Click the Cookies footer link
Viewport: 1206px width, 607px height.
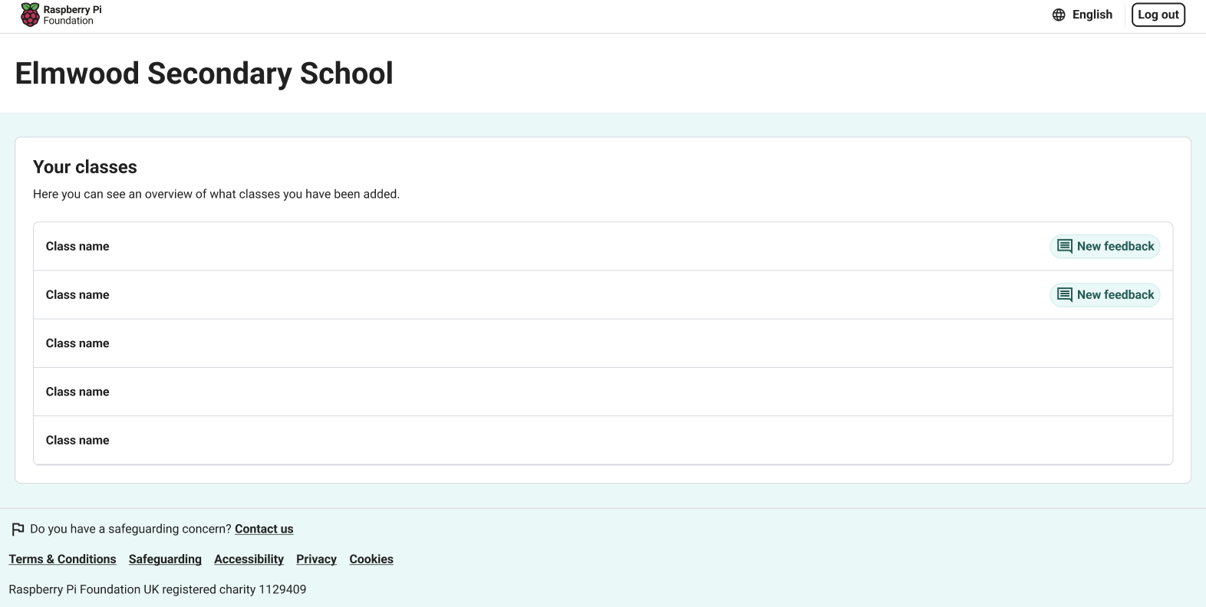click(x=371, y=559)
